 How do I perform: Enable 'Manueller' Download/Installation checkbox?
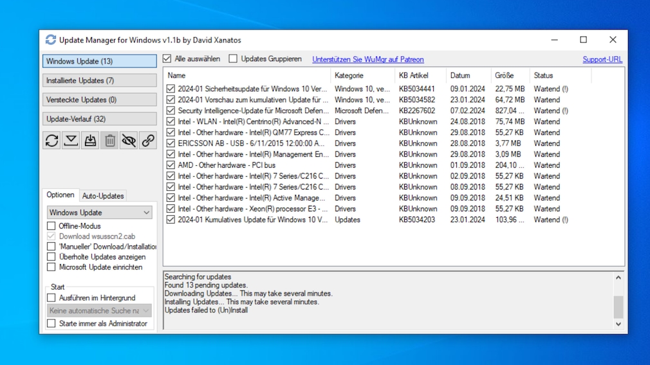click(x=51, y=247)
